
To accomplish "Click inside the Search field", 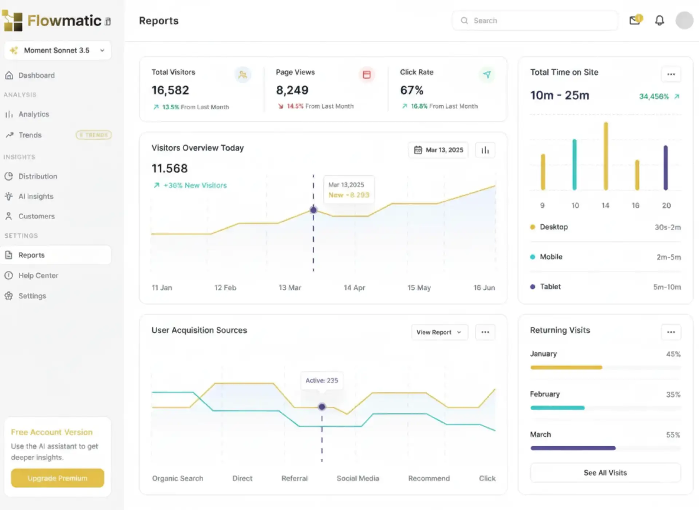I will [534, 20].
